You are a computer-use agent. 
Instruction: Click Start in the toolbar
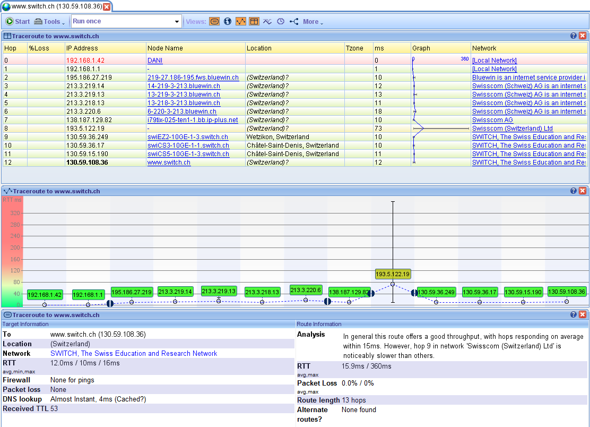(x=17, y=21)
